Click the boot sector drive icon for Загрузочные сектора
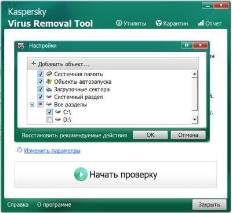Image resolution: width=232 pixels, height=213 pixels. click(49, 89)
